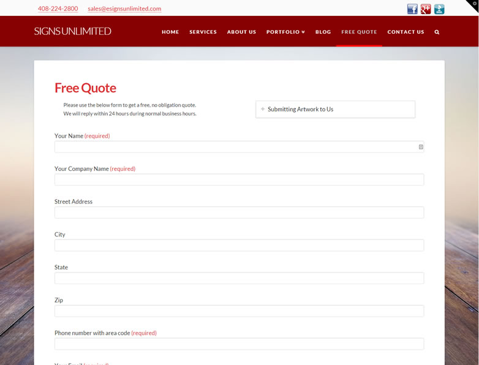Screen dimensions: 479x365
Task: Select the Contact Us menu item
Action: click(x=405, y=32)
